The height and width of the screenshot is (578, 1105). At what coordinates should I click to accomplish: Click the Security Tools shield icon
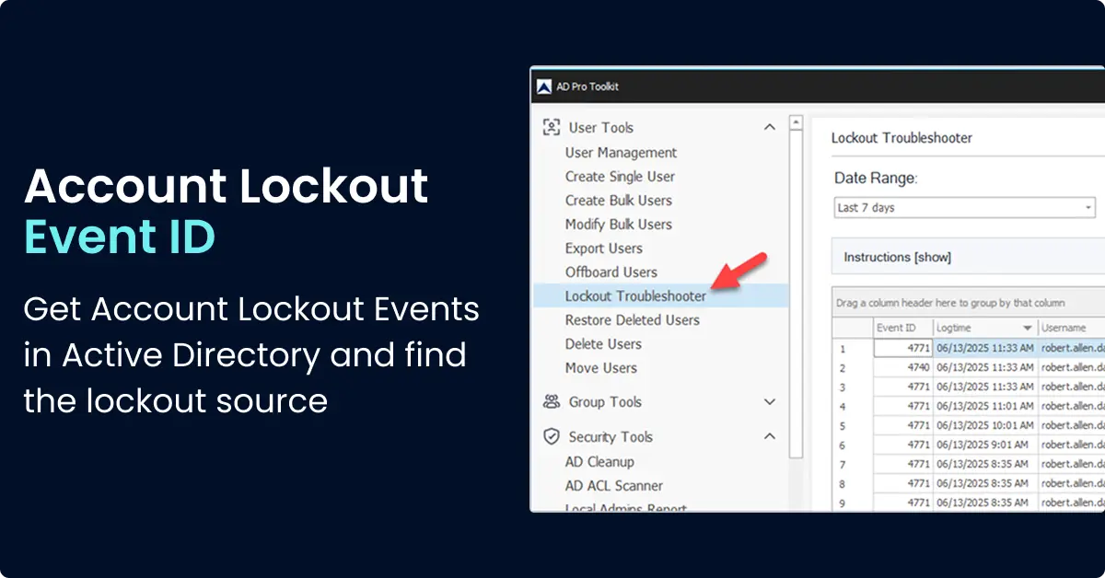552,436
